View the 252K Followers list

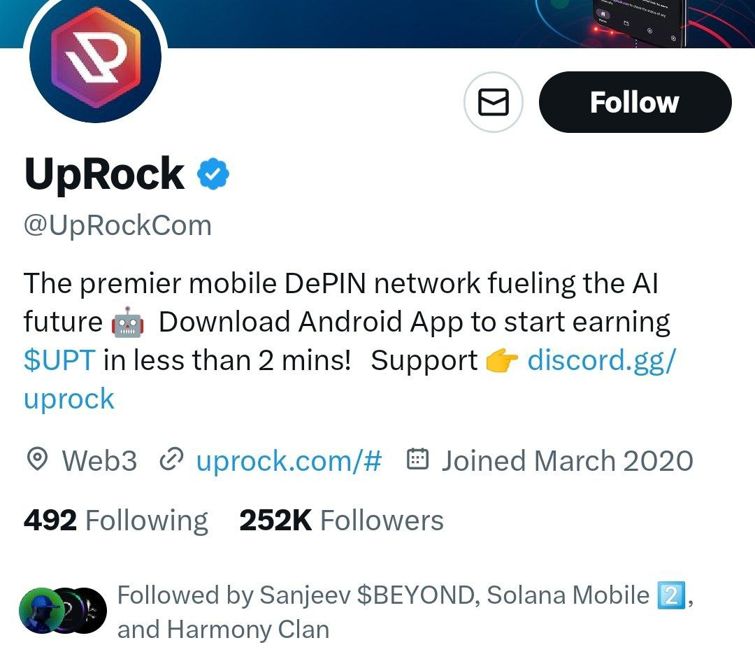tap(341, 520)
